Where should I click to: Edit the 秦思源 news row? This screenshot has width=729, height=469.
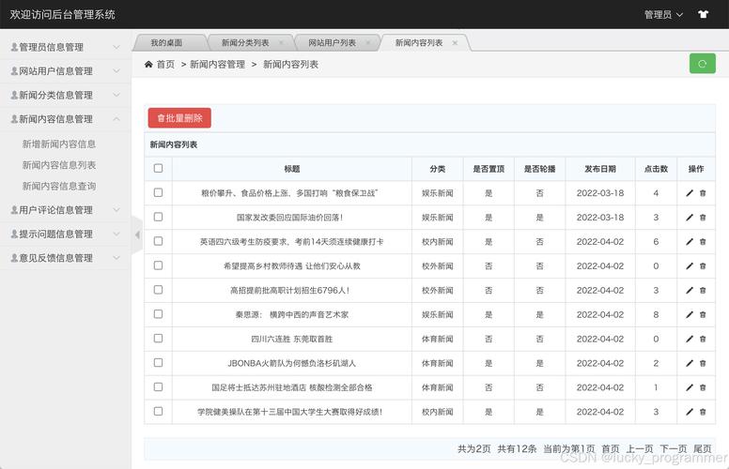(x=690, y=314)
